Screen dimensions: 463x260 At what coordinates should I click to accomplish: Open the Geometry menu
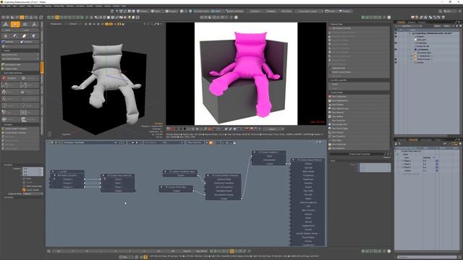38,6
